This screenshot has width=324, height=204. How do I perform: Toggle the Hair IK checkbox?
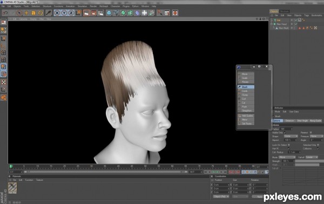[x=289, y=148]
